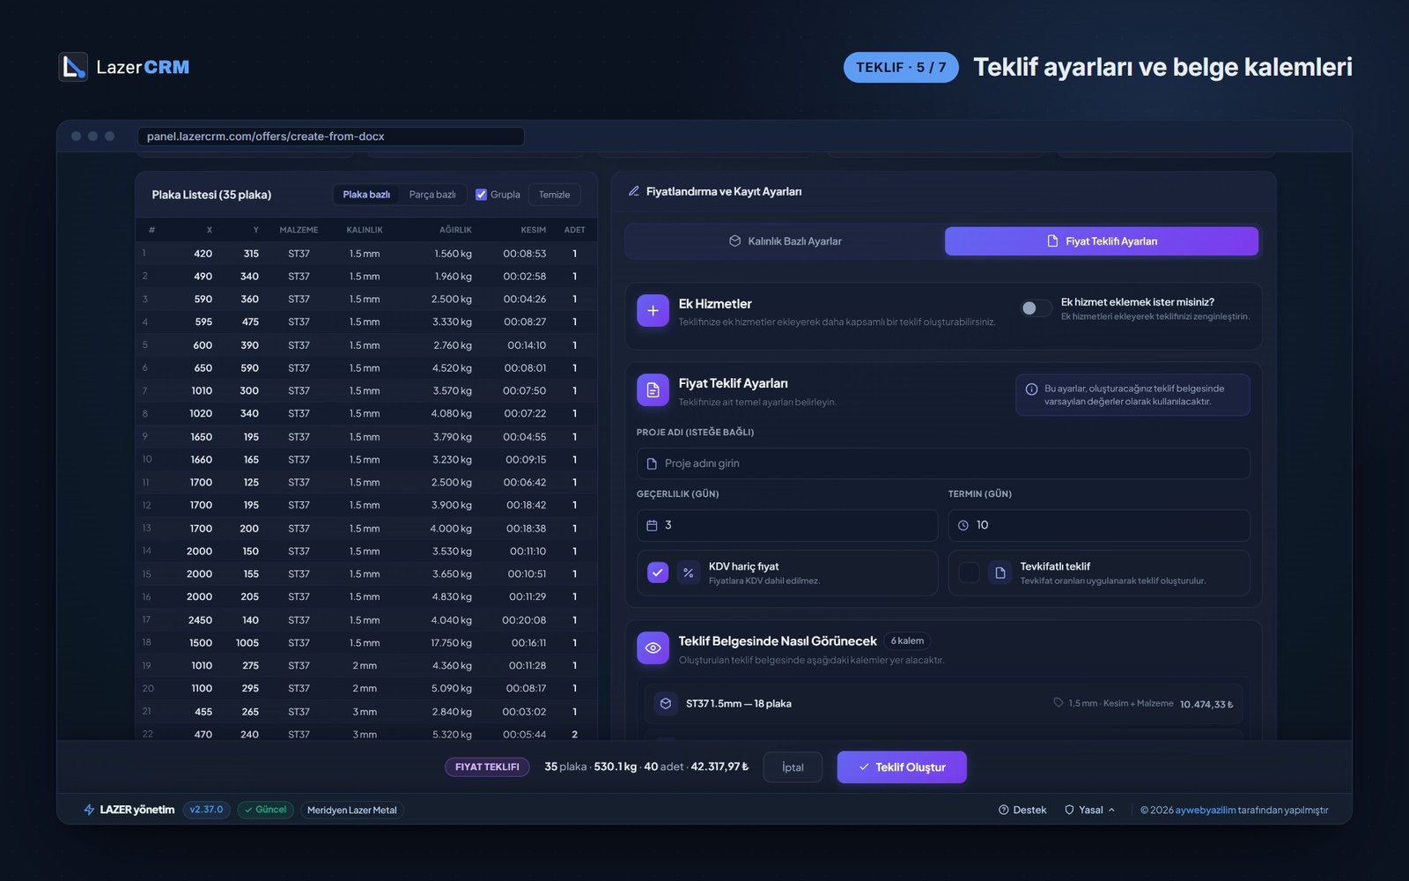
Task: Click the Geçerlilik (gün) field showing 3
Action: click(x=787, y=525)
